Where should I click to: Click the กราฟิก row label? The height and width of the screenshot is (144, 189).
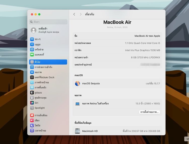pos(78,50)
